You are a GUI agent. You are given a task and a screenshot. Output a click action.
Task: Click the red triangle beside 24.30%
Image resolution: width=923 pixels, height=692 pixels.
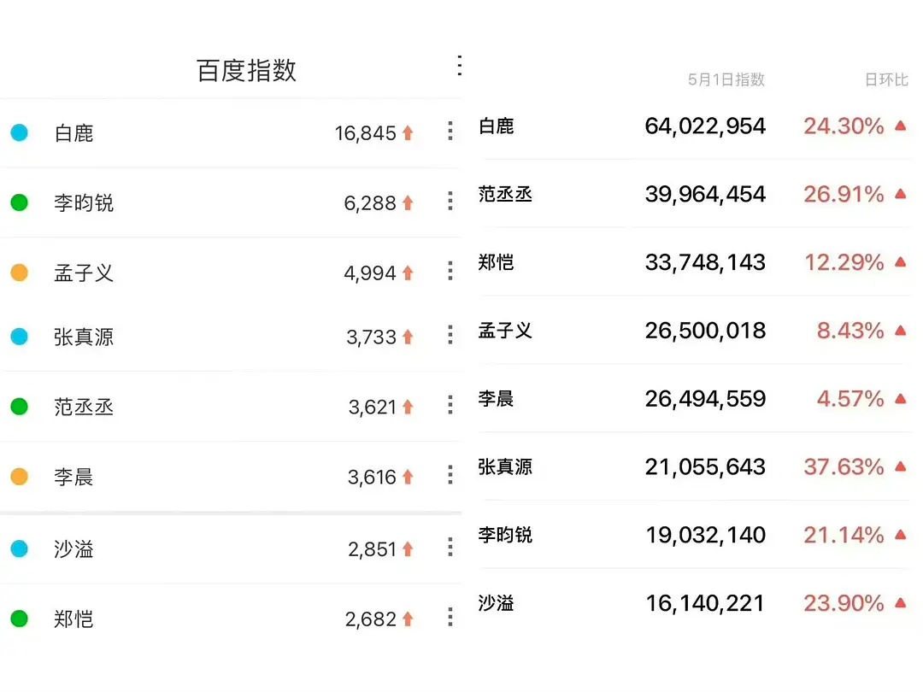(901, 126)
